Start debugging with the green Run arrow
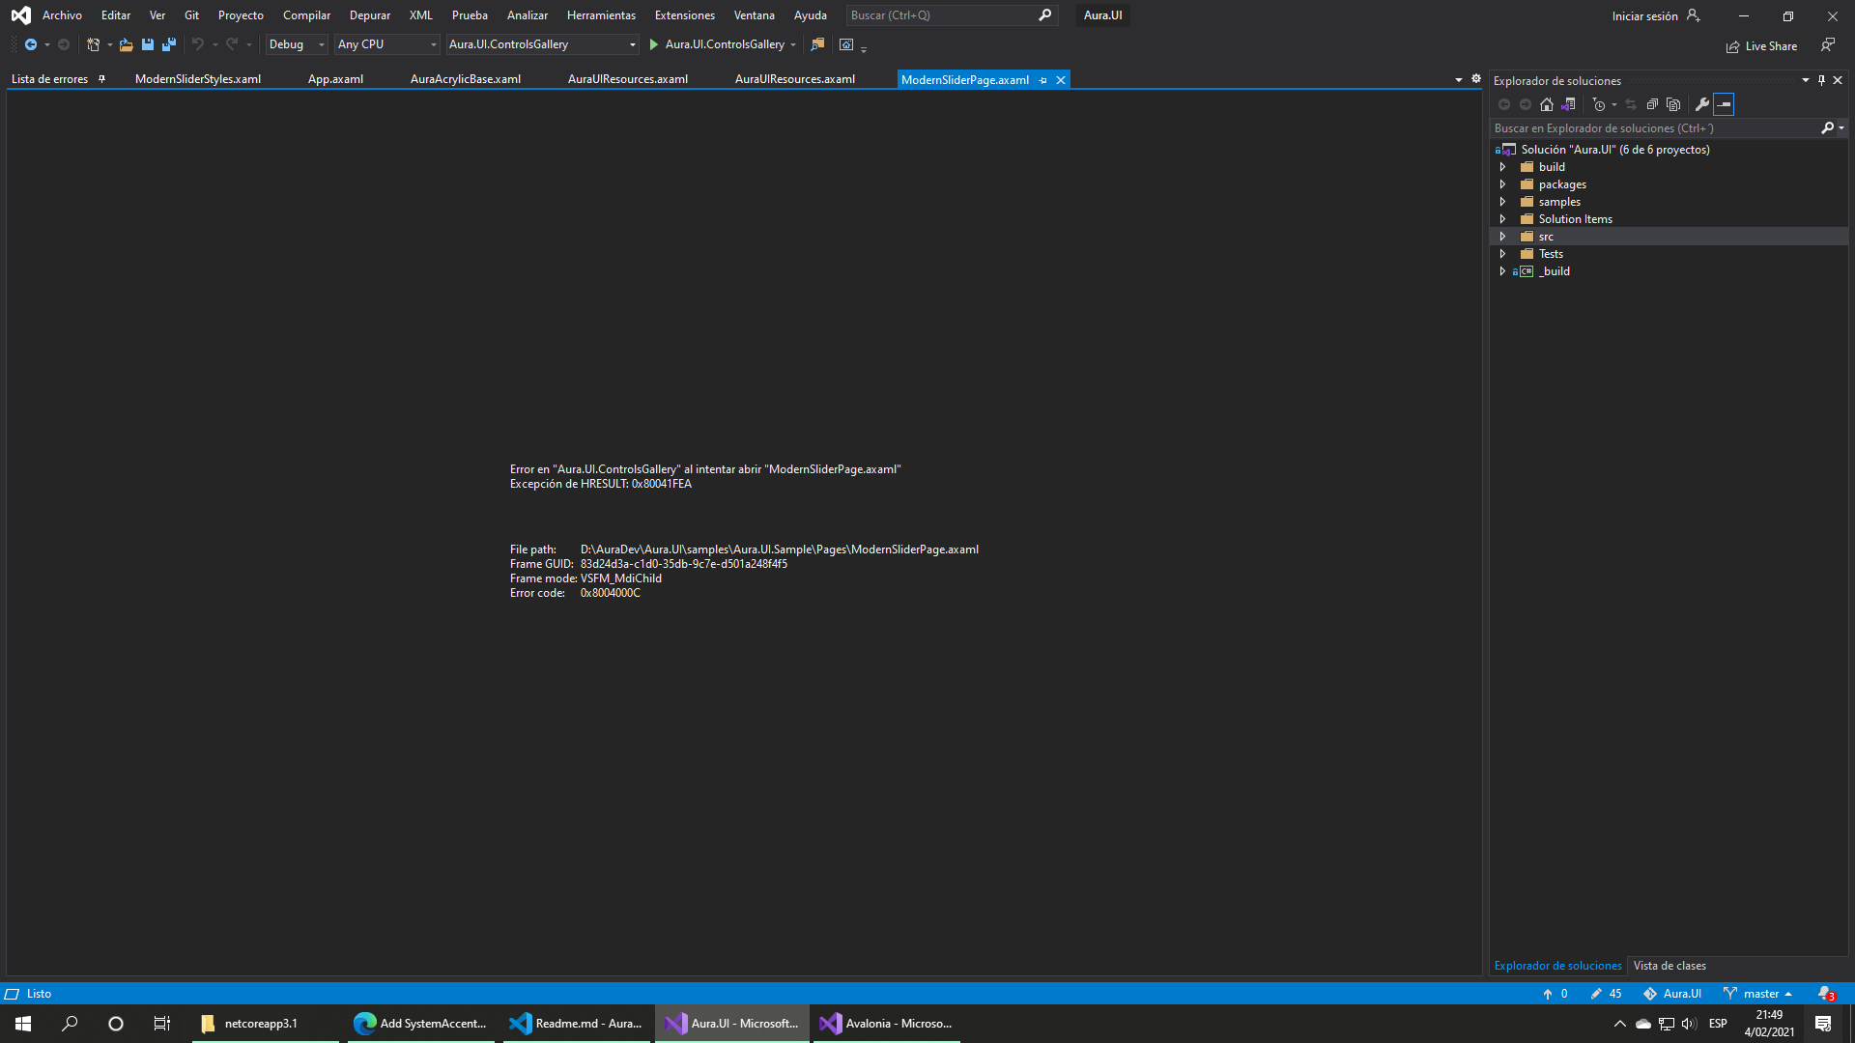Viewport: 1855px width, 1043px height. pos(653,44)
